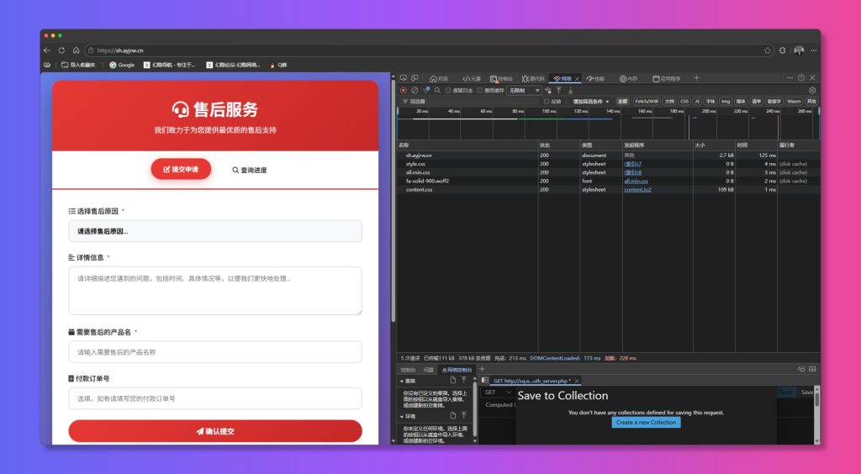
Task: Open the Network panel settings gear
Action: 812,90
